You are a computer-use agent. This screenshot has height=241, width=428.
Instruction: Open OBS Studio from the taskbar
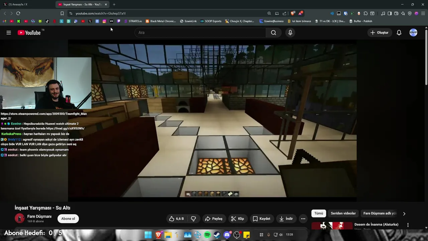click(x=237, y=235)
